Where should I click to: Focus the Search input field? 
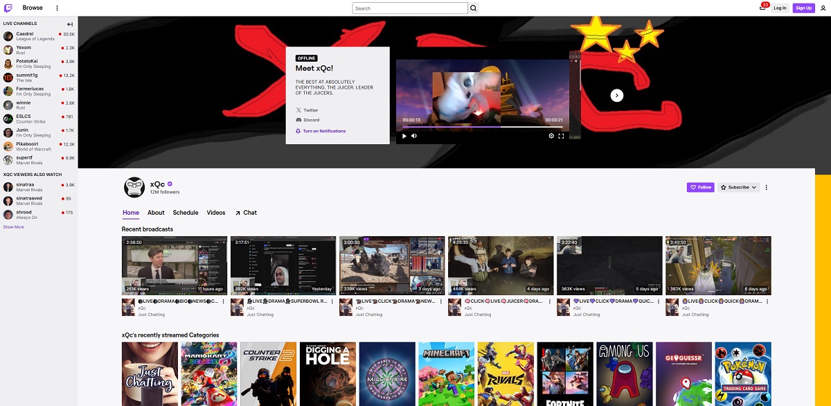(410, 8)
